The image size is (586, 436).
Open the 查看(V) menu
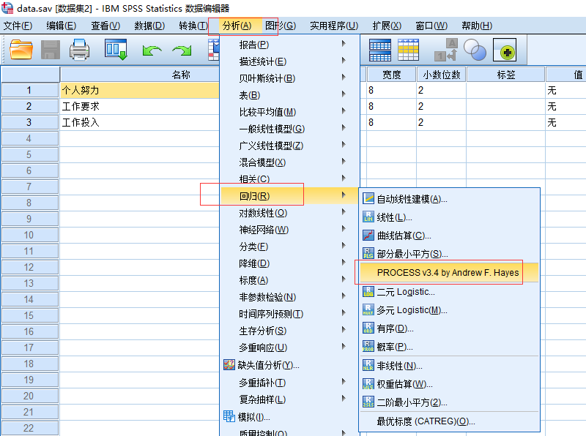pyautogui.click(x=105, y=26)
